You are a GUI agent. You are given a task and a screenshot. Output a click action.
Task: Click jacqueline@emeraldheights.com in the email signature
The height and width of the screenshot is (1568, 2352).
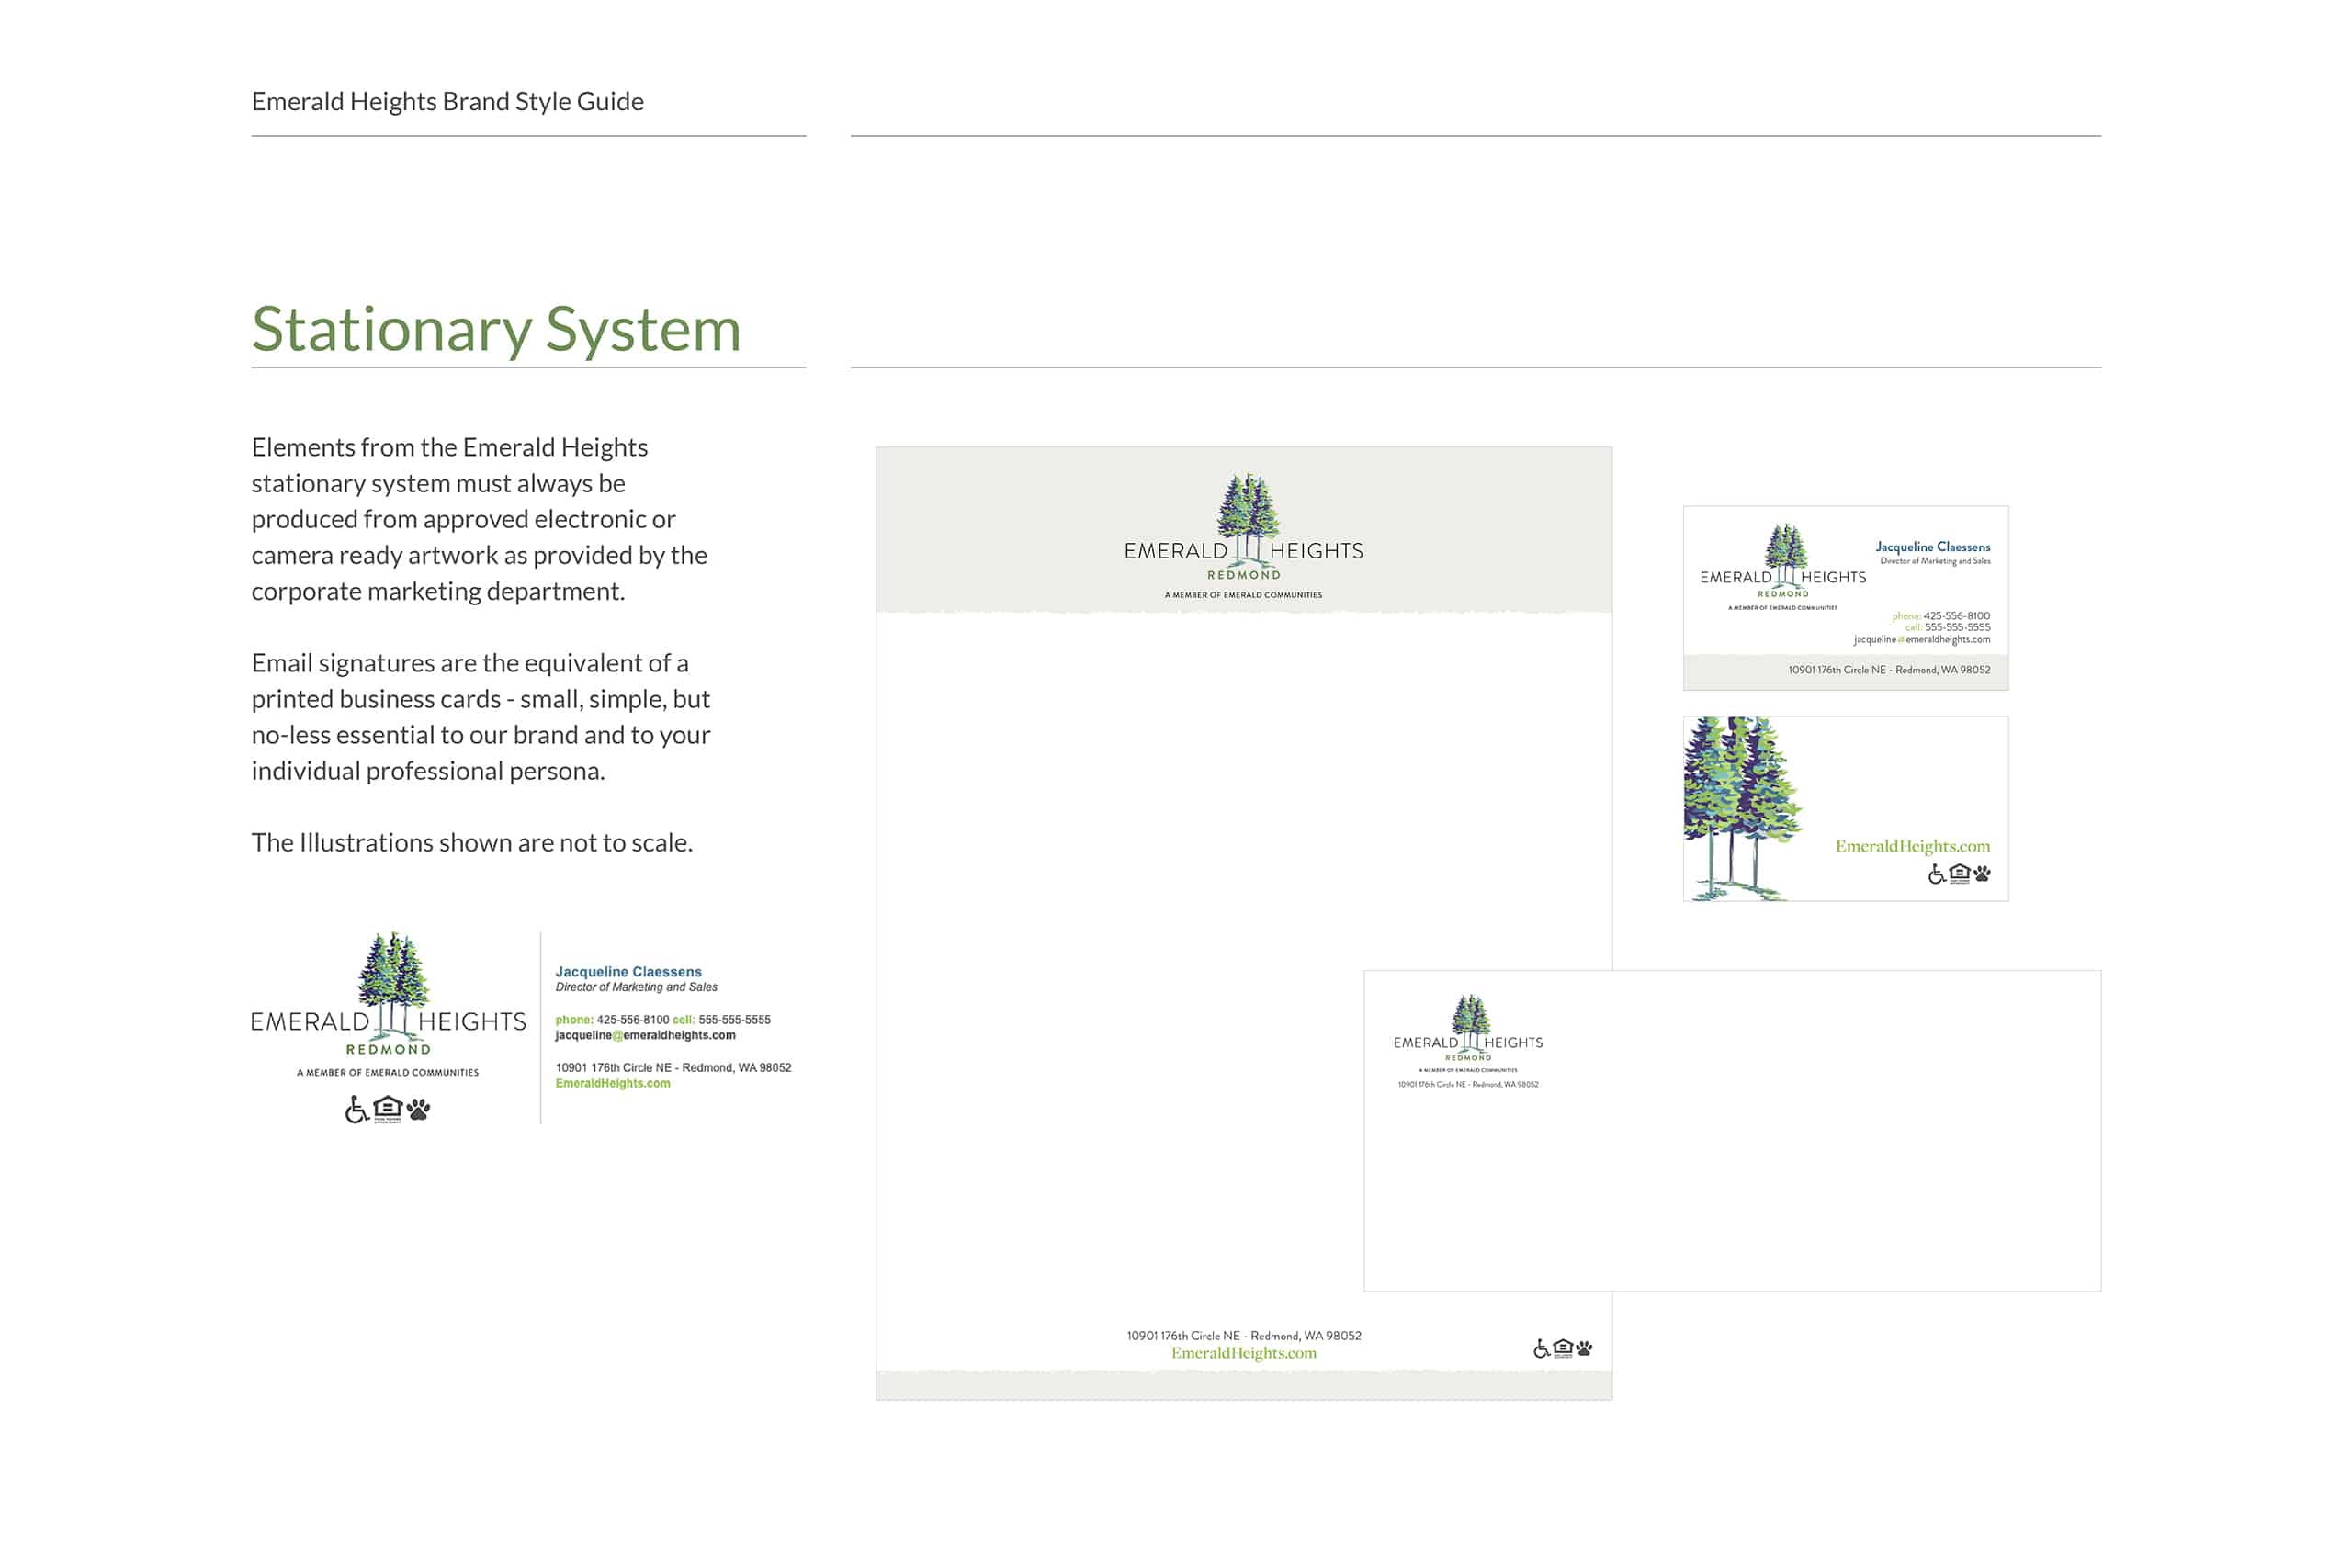pos(645,1036)
